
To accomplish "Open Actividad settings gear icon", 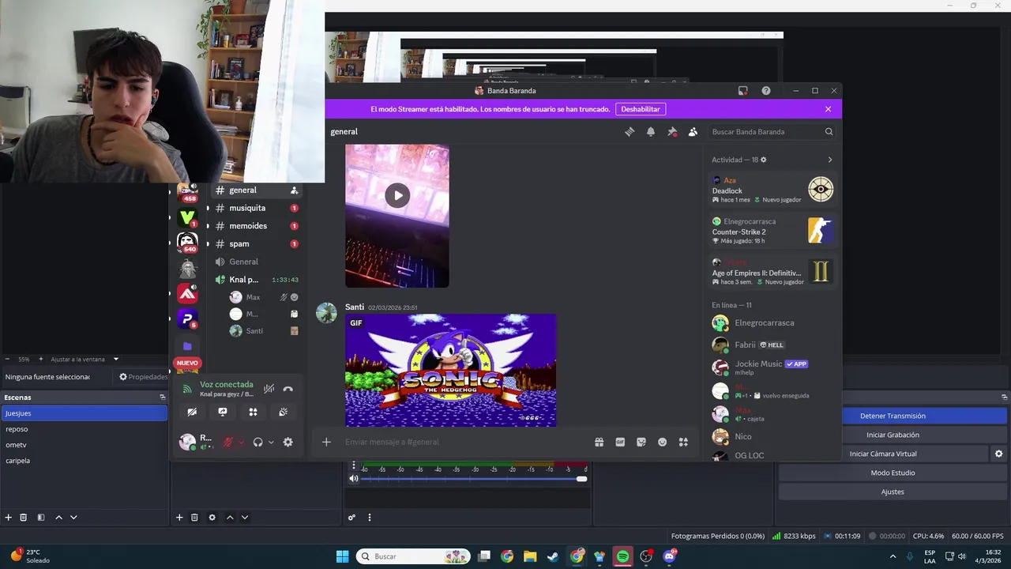I will [x=763, y=160].
